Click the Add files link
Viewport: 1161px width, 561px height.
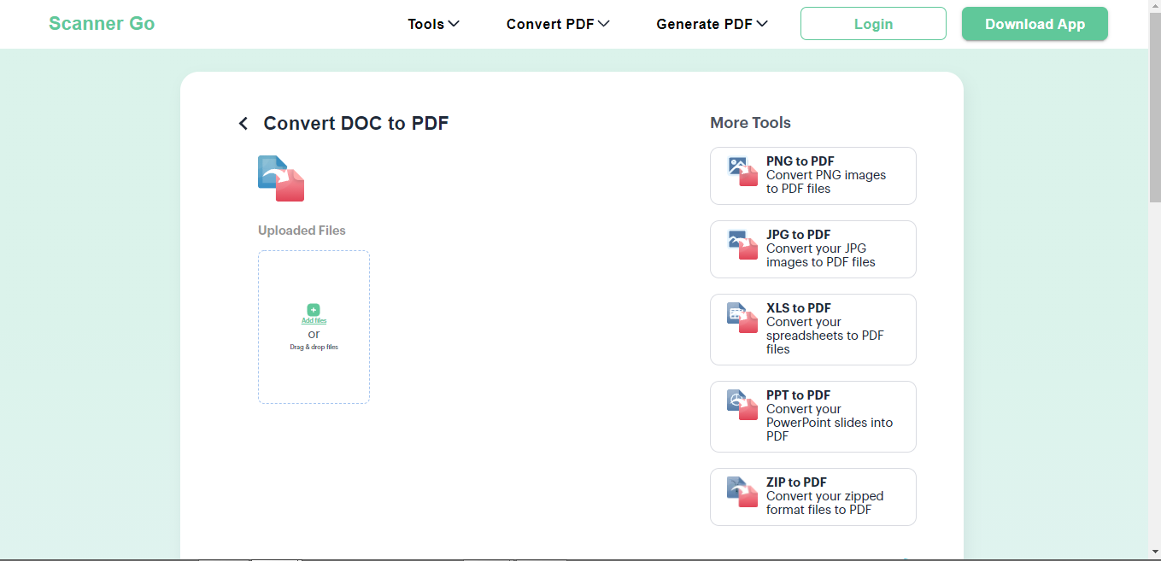click(x=314, y=320)
